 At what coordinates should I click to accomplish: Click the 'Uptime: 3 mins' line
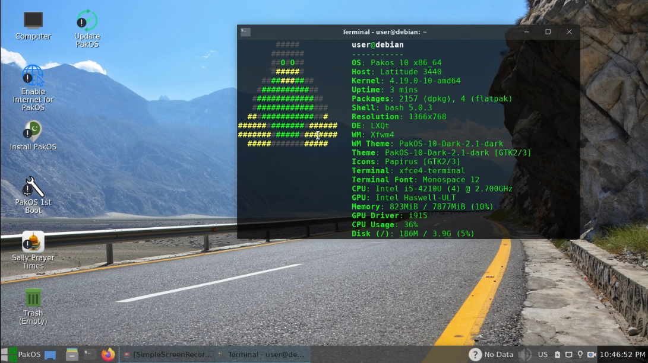tap(385, 90)
